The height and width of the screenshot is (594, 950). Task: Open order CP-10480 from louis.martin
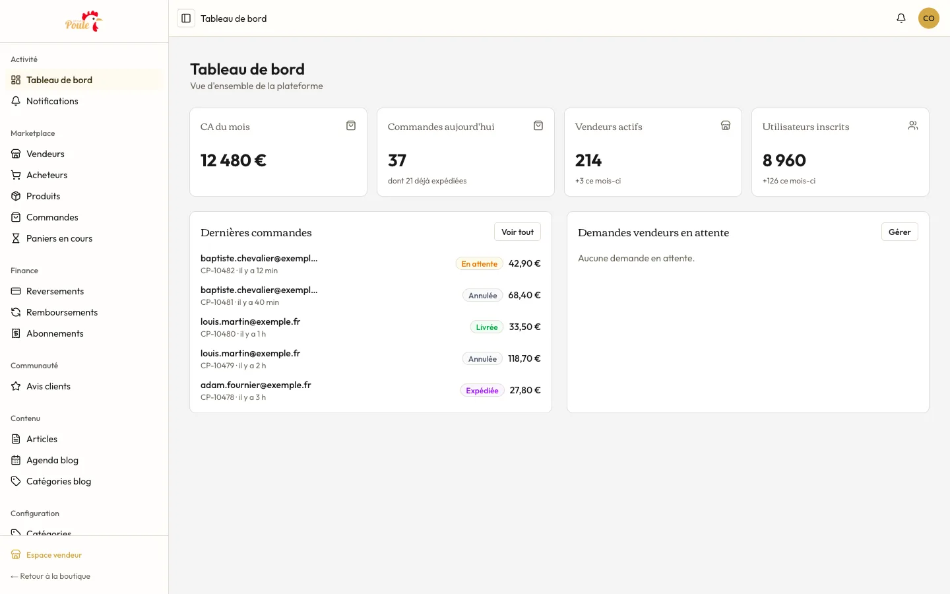tap(371, 327)
